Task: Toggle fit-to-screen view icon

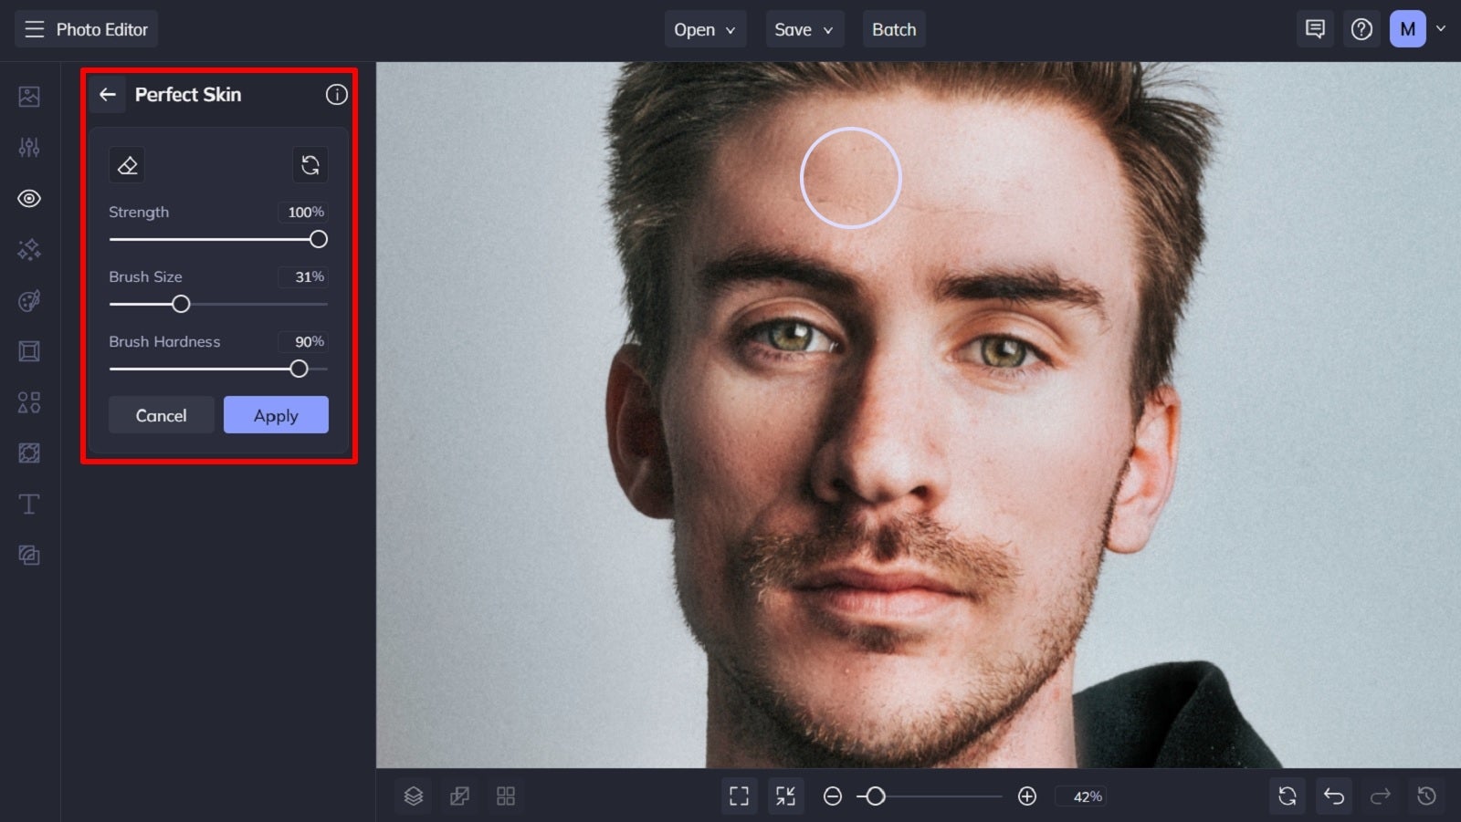Action: coord(739,796)
